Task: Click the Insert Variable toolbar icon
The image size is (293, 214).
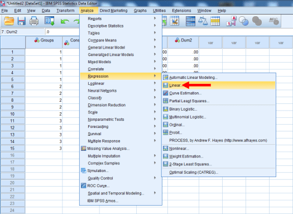Action: click(175, 21)
